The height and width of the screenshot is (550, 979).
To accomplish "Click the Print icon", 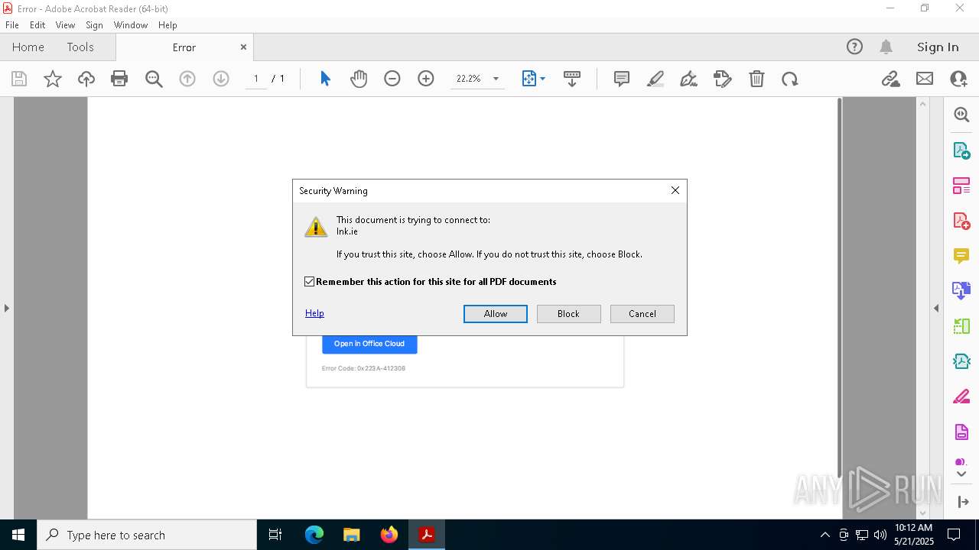I will point(119,79).
